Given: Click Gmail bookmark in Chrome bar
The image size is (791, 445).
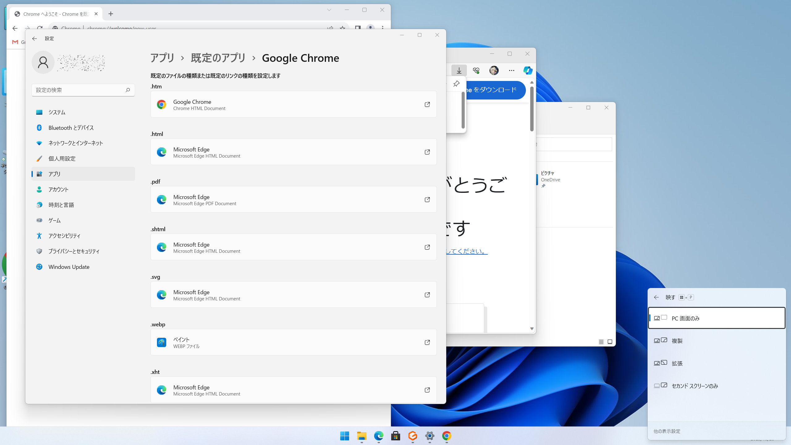Looking at the screenshot, I should pyautogui.click(x=19, y=42).
